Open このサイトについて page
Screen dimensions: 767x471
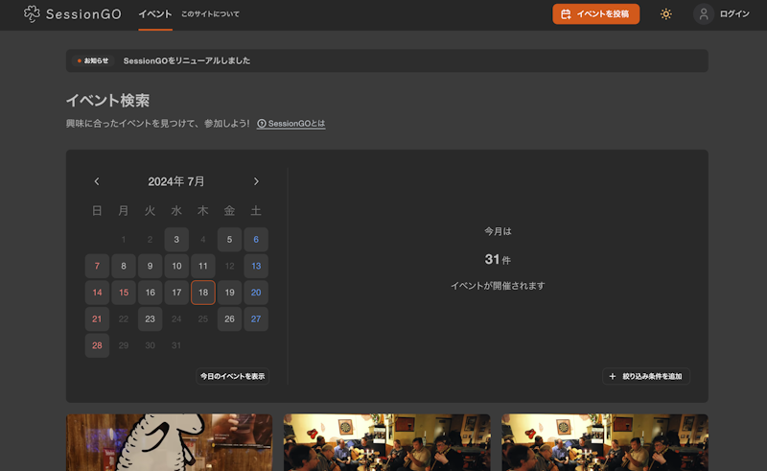[210, 14]
